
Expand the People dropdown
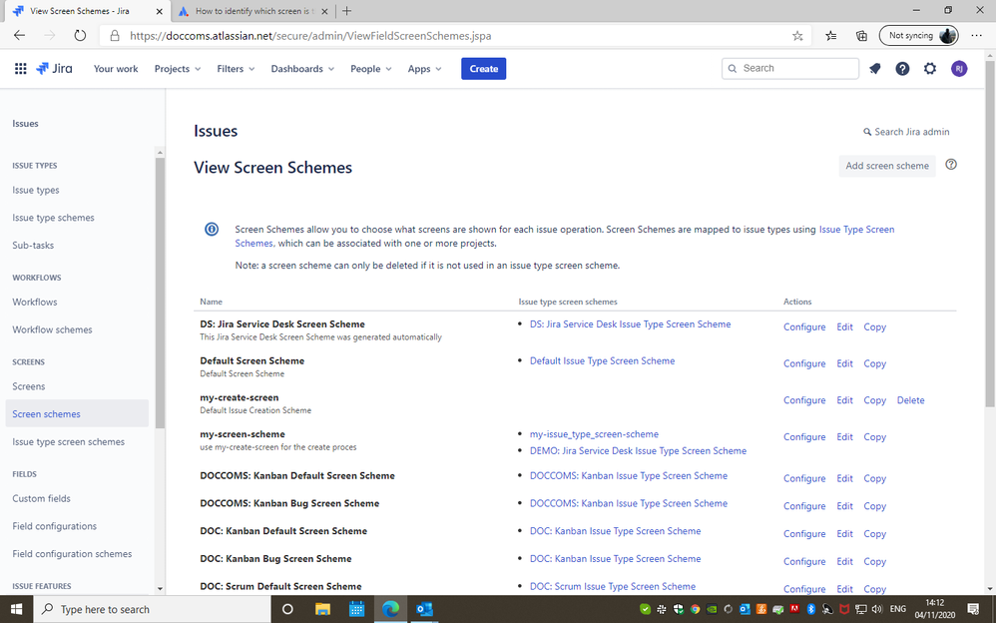click(371, 69)
